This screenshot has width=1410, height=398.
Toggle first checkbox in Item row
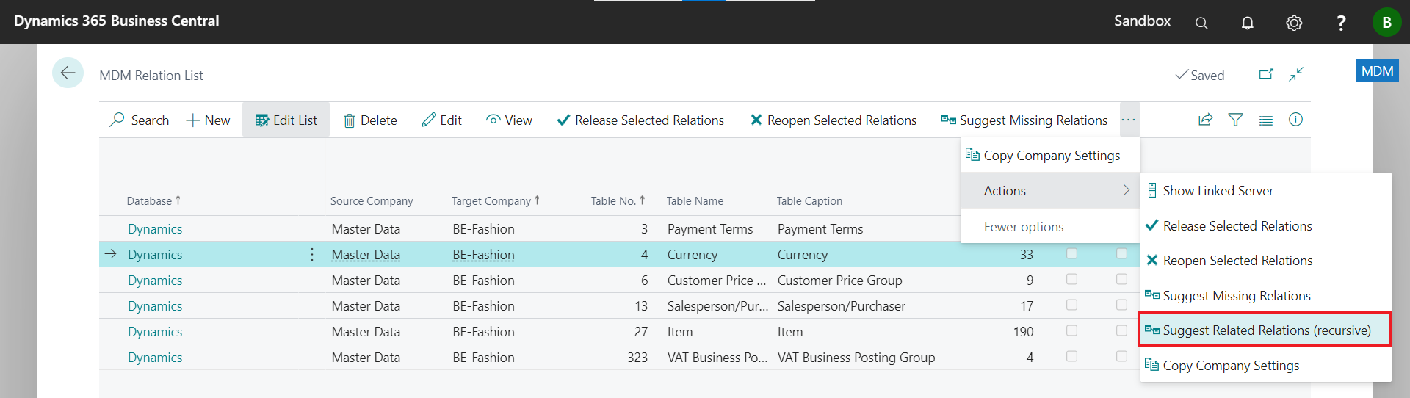[1071, 330]
